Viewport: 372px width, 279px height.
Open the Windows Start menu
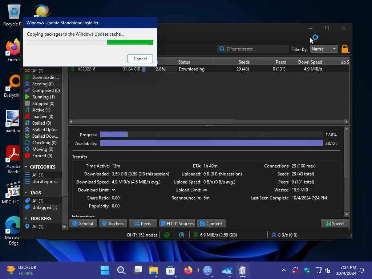(105, 270)
